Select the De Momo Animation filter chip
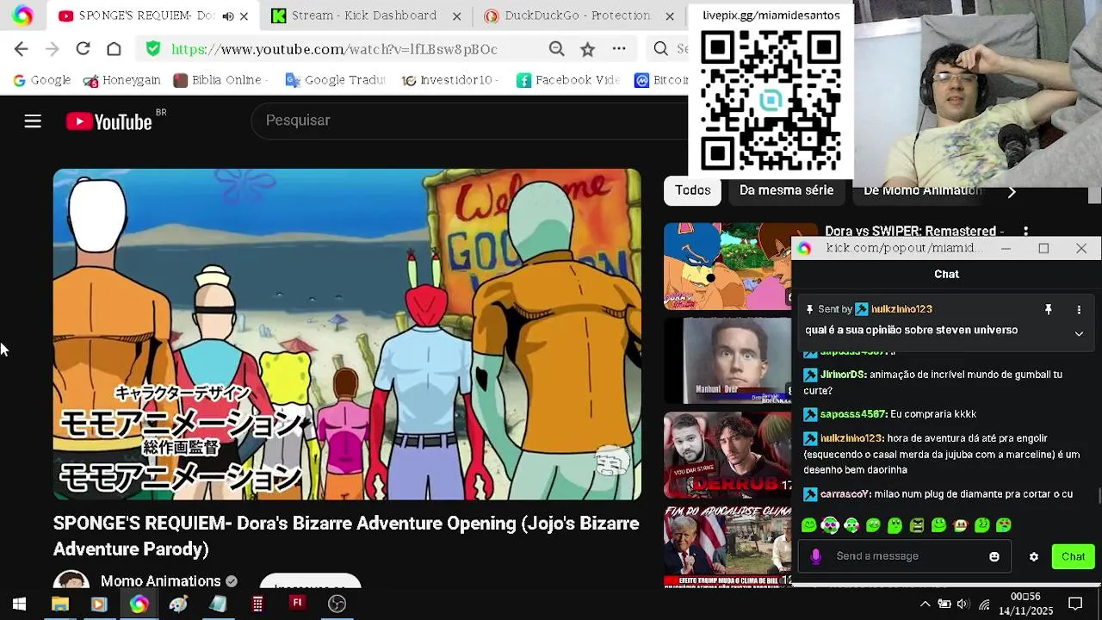Screen dimensions: 1102x620 point(922,190)
